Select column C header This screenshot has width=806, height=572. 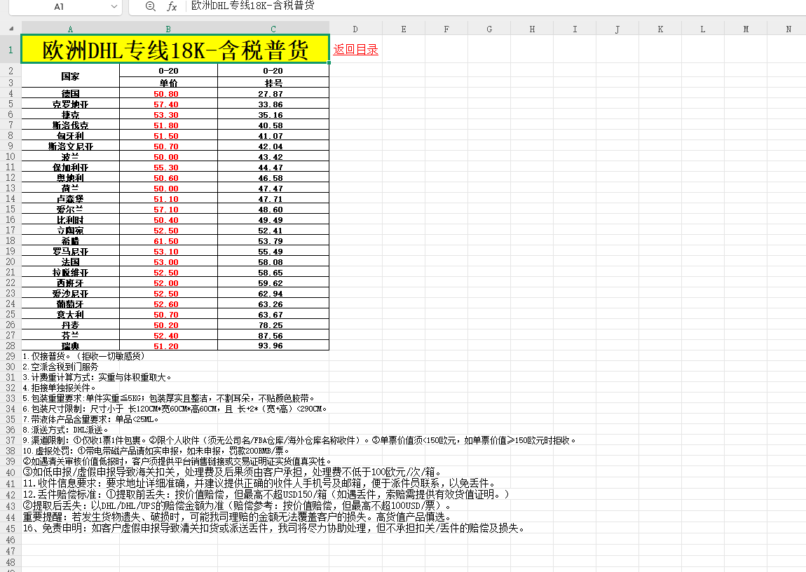coord(273,29)
